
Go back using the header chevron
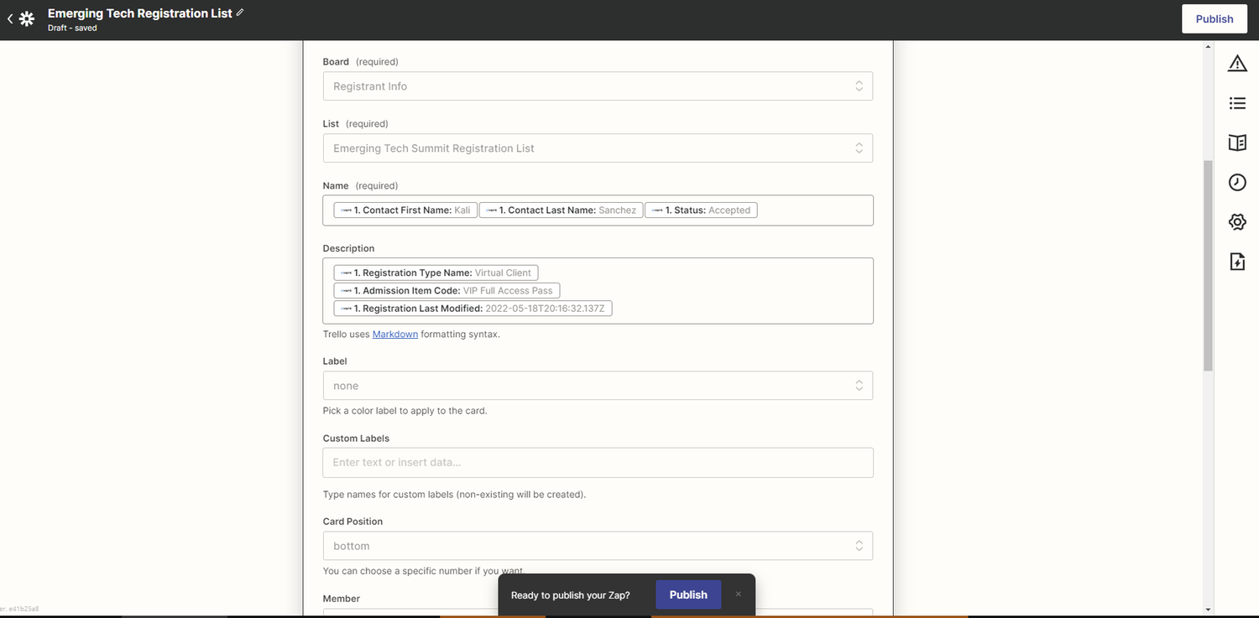[10, 18]
